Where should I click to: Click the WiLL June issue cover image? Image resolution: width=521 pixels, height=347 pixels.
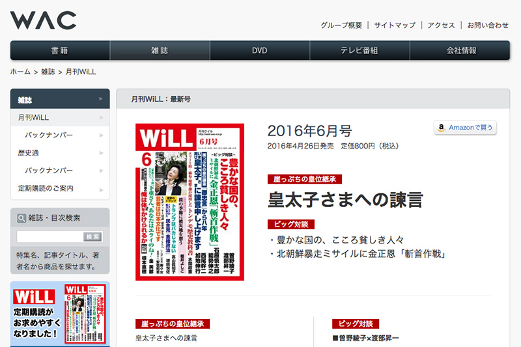click(x=190, y=202)
